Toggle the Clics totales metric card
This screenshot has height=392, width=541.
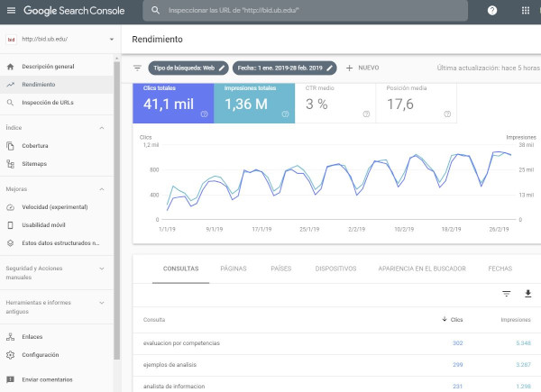click(x=173, y=103)
